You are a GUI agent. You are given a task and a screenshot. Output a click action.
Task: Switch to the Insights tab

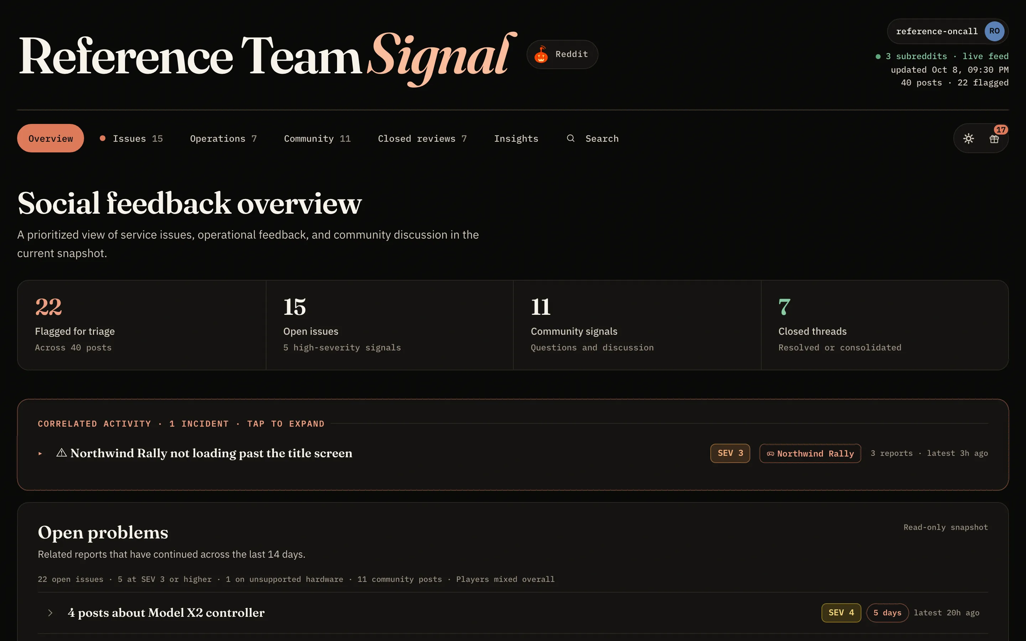(x=516, y=139)
